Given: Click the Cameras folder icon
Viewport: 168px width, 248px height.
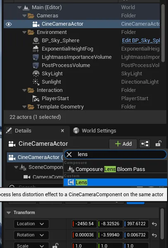Looking at the screenshot, I should point(31,16).
